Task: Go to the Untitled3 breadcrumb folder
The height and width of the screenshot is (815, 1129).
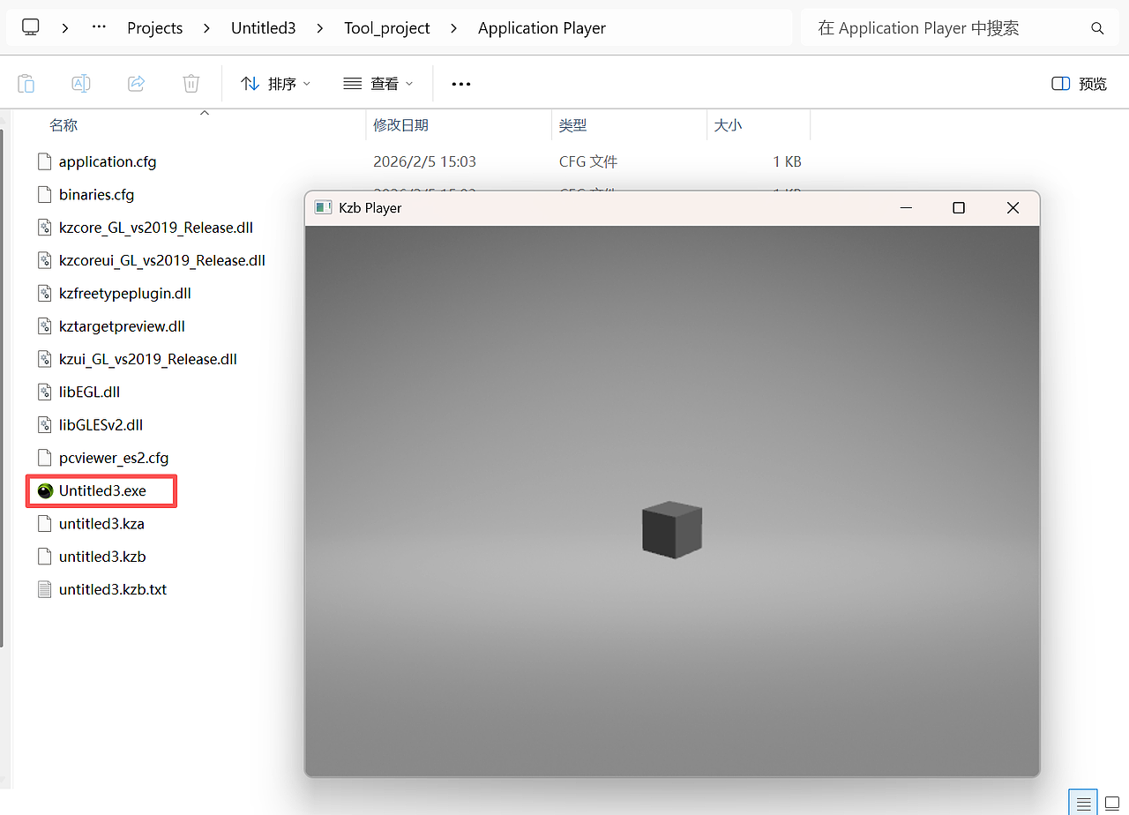Action: pos(263,28)
